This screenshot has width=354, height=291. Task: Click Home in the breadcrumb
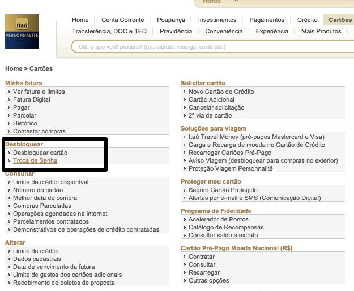(x=14, y=68)
